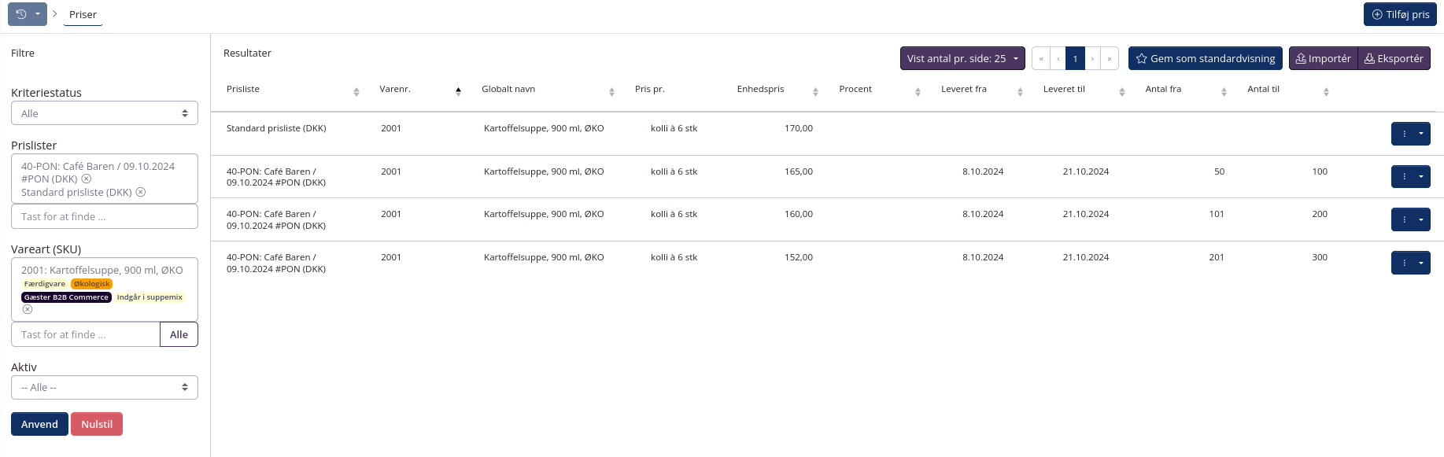Screen dimensions: 1444x457
Task: Remove the Kartoffelsuppe SKU filter
Action: click(28, 310)
